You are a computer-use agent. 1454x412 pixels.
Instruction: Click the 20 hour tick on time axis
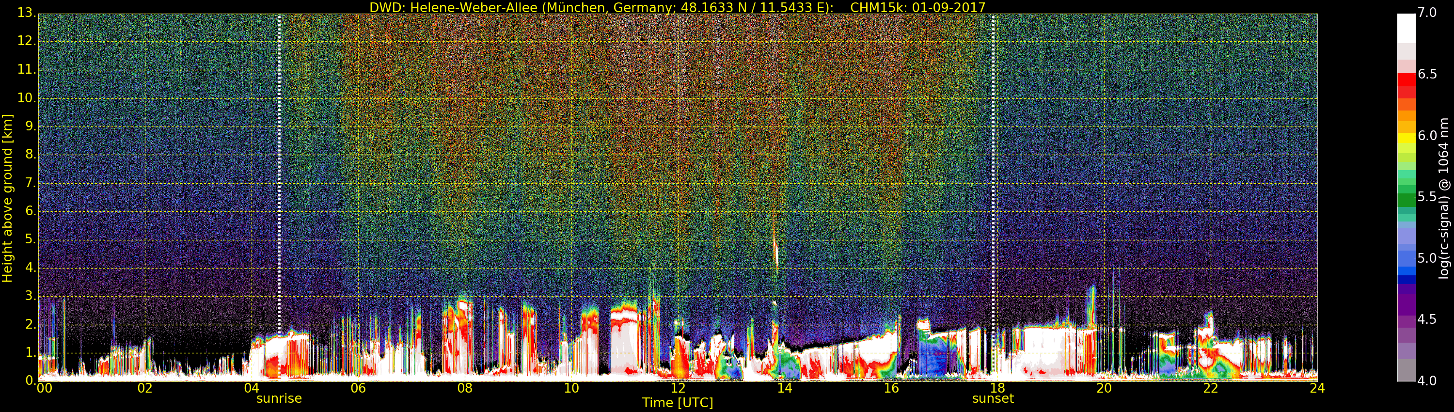point(1104,388)
